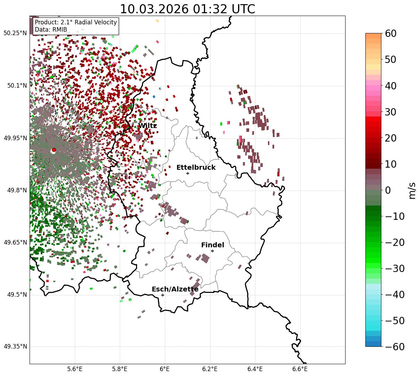Click the 5.8°E longitude label
The image size is (420, 376).
point(120,369)
